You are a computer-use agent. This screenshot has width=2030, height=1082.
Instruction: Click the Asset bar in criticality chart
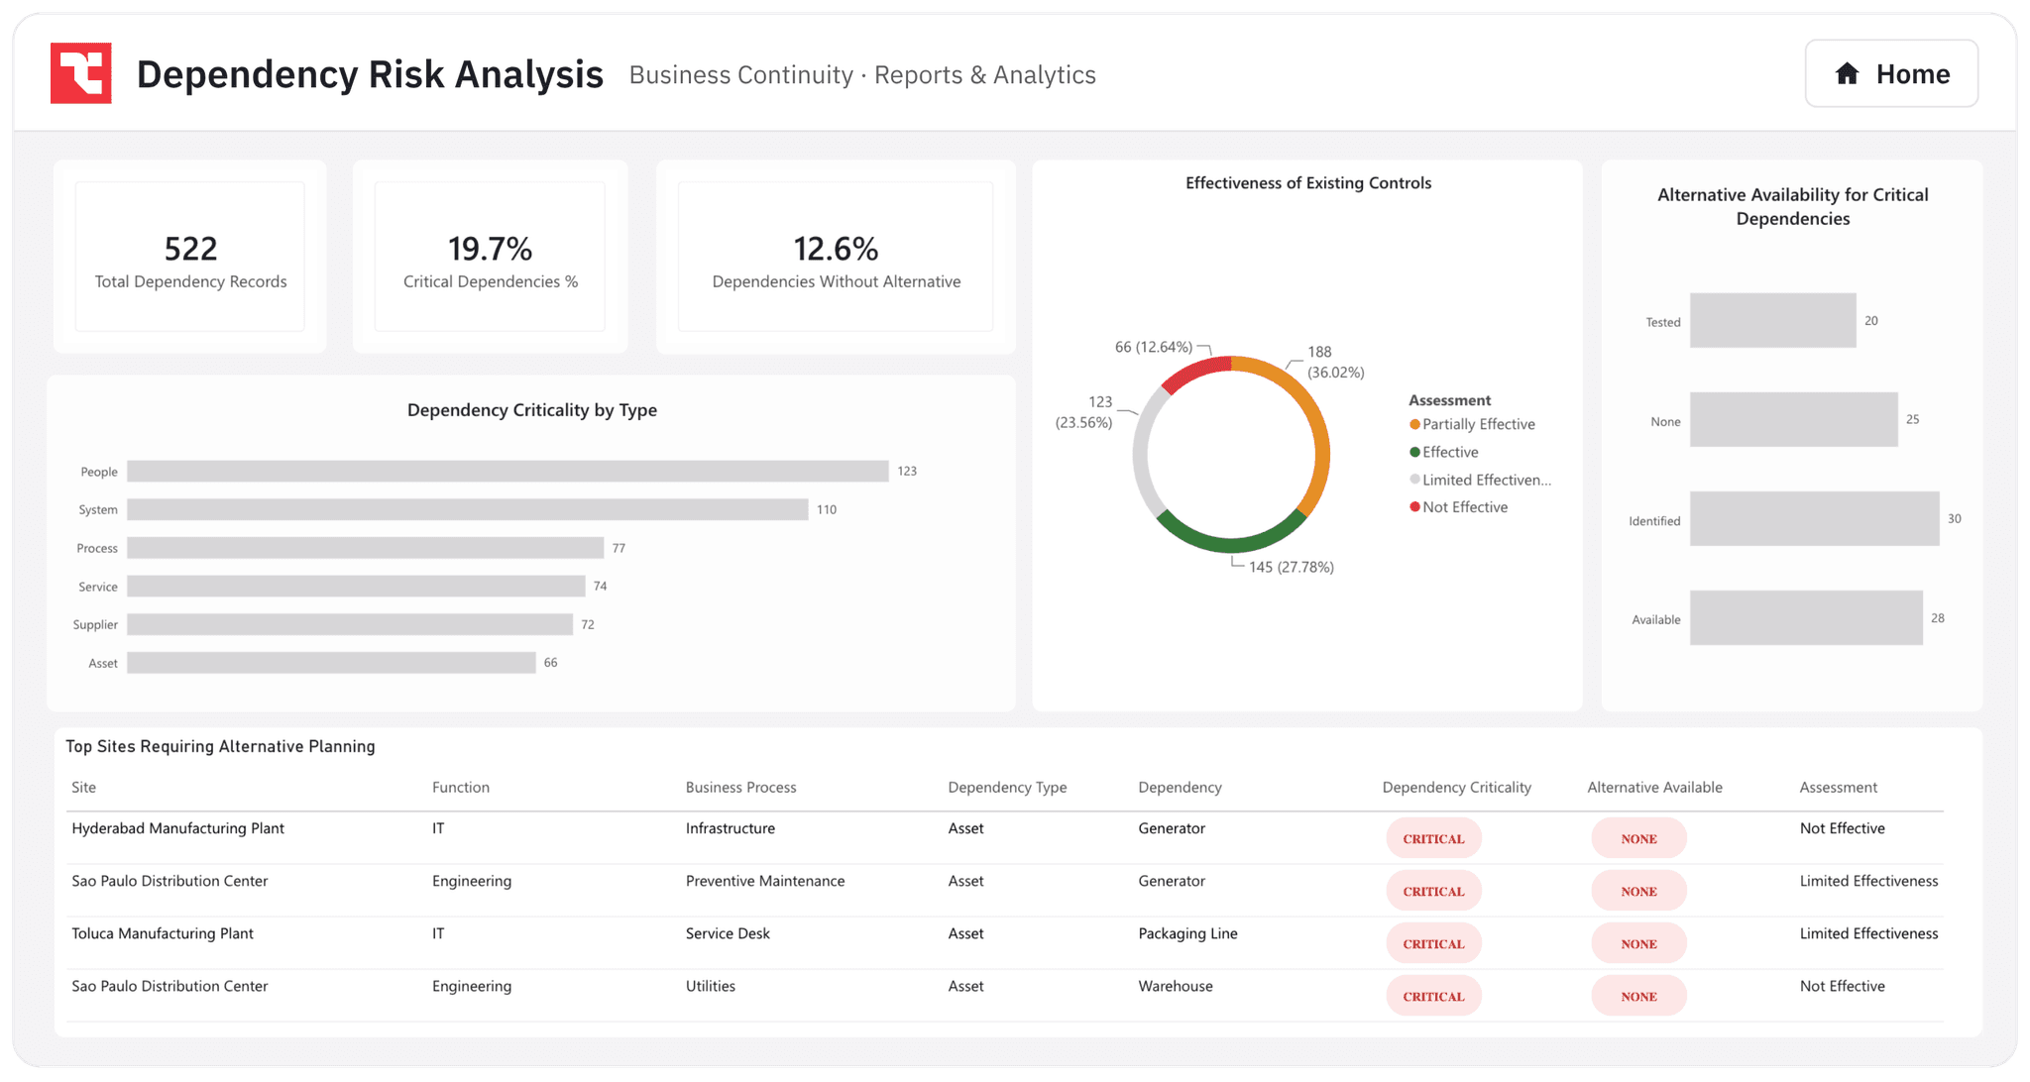coord(331,663)
